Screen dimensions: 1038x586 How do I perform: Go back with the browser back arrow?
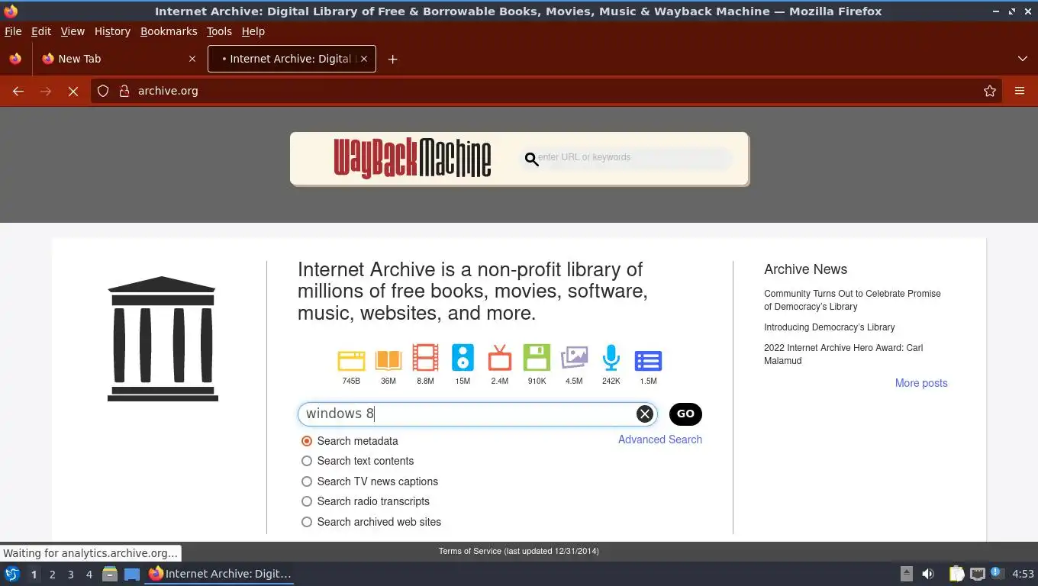pos(18,91)
